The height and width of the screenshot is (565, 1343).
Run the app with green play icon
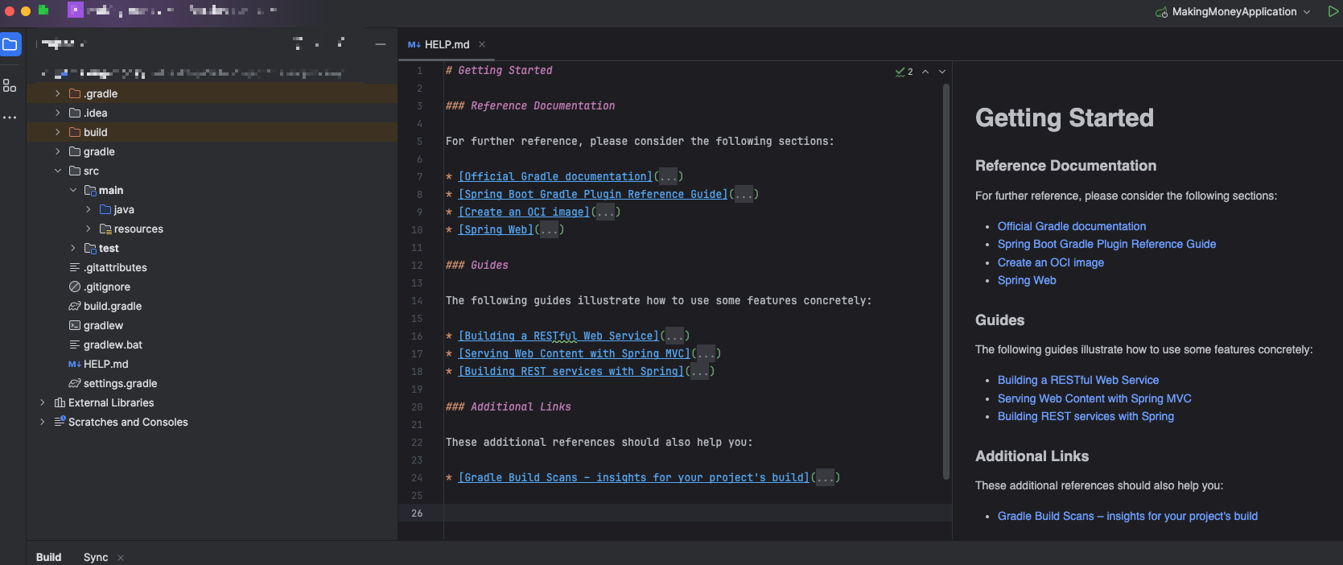coord(1333,11)
